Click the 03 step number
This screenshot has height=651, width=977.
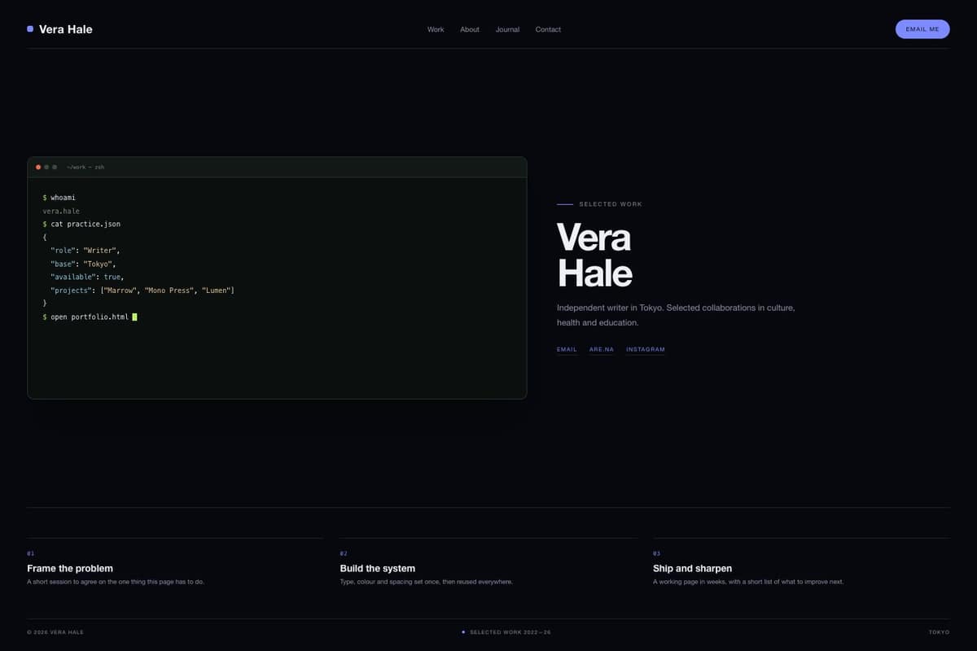[656, 553]
